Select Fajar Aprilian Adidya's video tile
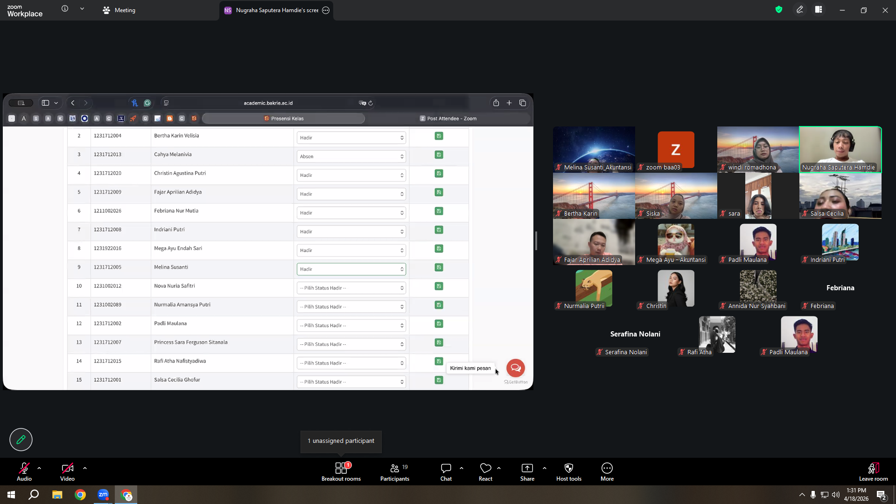The width and height of the screenshot is (896, 504). pyautogui.click(x=594, y=242)
